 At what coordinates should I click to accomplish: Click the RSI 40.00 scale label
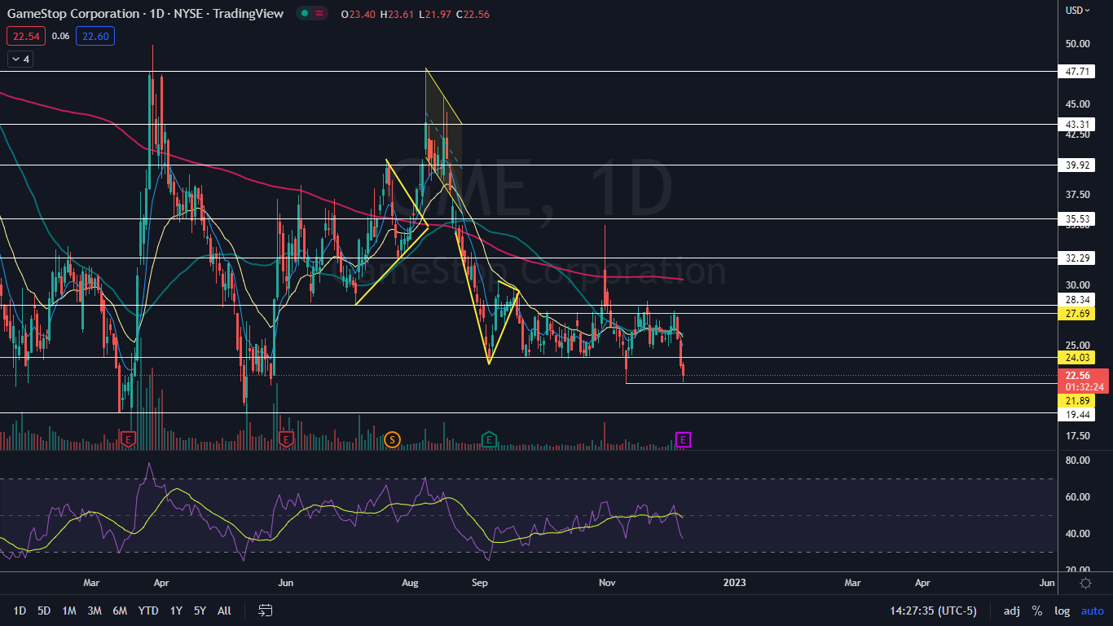click(x=1077, y=534)
